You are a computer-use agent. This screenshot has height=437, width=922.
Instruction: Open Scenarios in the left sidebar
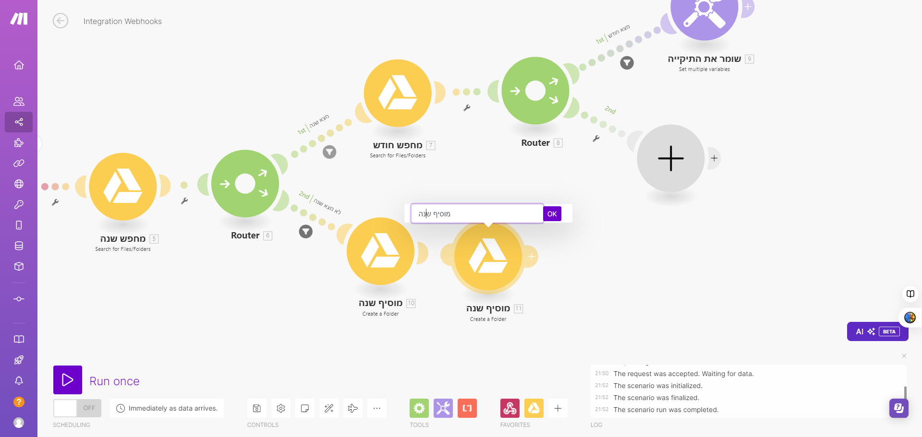(19, 122)
